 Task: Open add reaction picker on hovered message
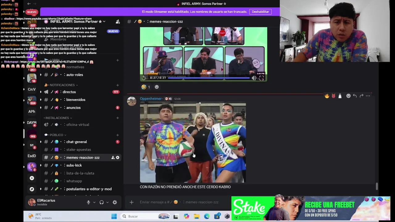pyautogui.click(x=348, y=96)
